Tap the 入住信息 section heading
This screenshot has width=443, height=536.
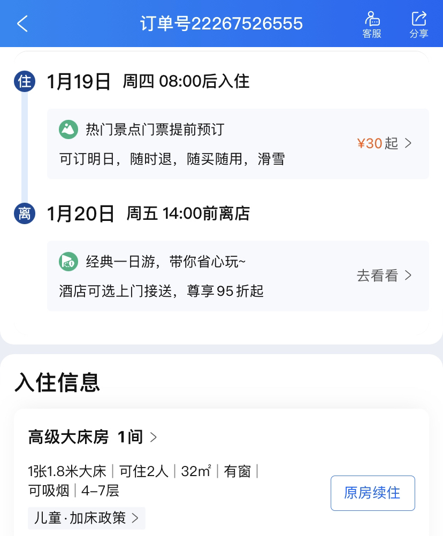(58, 382)
